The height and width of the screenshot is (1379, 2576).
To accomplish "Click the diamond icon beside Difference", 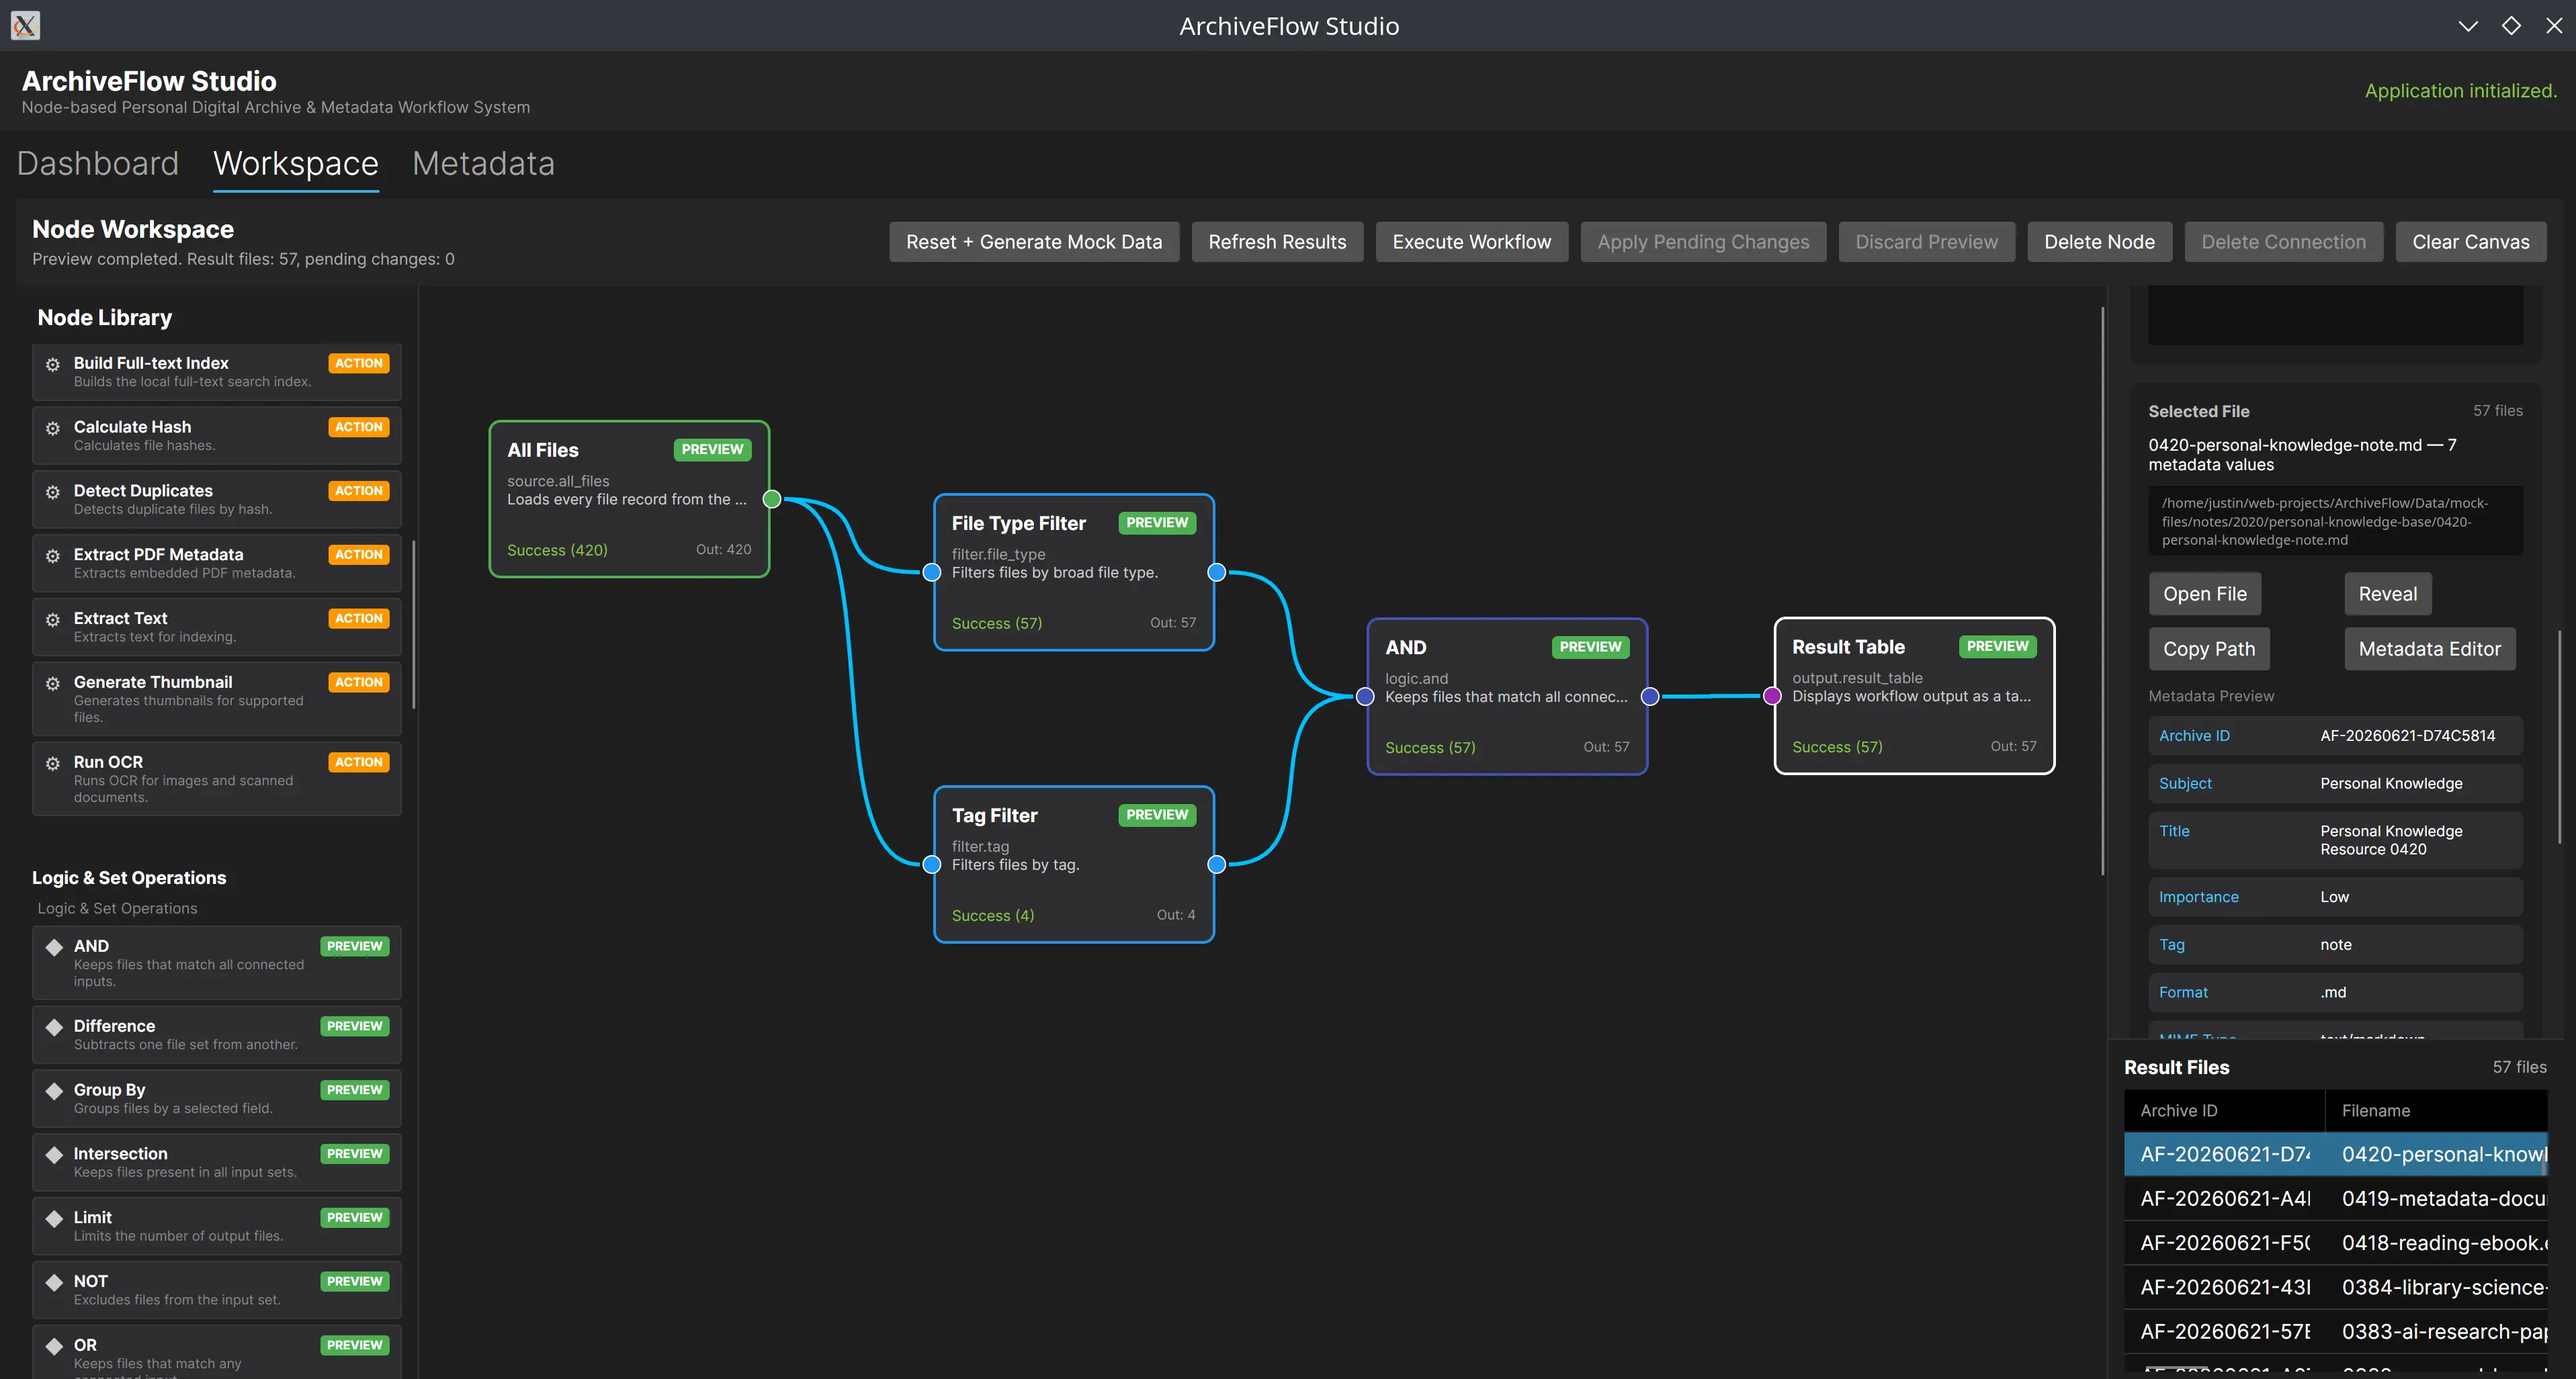I will 54,1027.
